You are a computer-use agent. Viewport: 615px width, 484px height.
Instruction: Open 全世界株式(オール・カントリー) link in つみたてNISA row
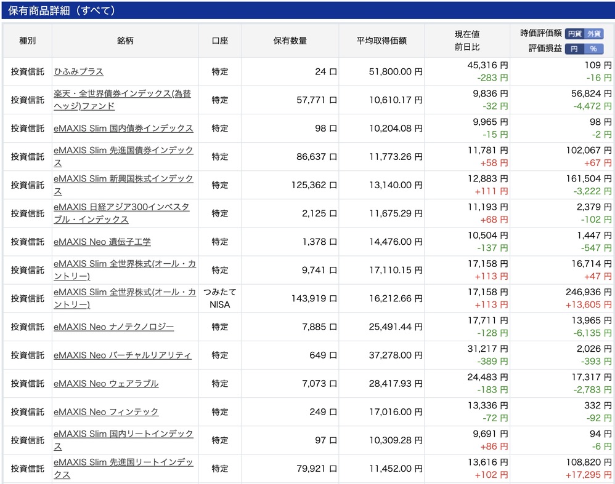click(124, 298)
